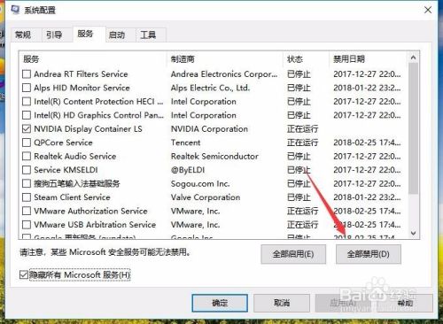The height and width of the screenshot is (324, 443).
Task: Check Service KMSELDI checkbox
Action: (x=27, y=170)
